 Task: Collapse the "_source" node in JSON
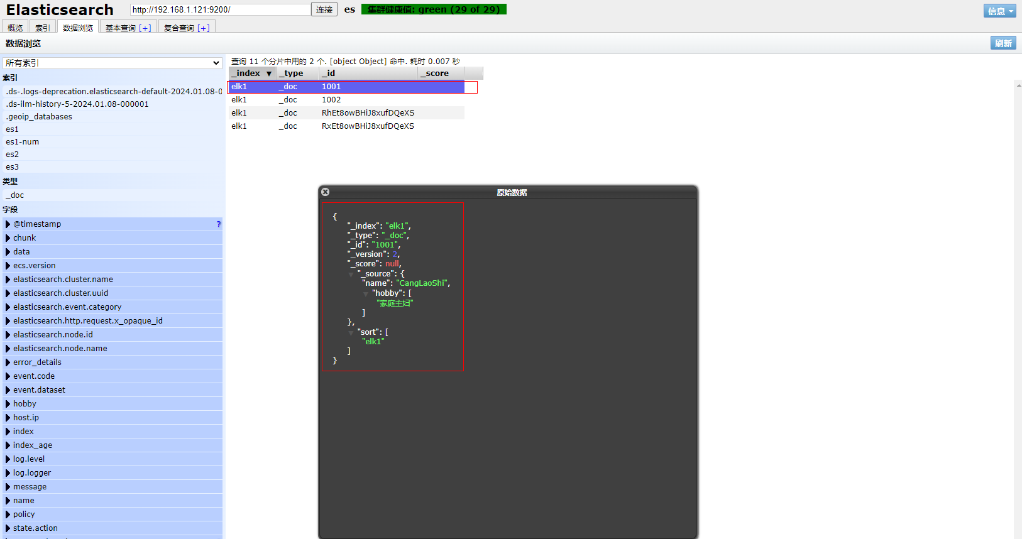tap(351, 275)
